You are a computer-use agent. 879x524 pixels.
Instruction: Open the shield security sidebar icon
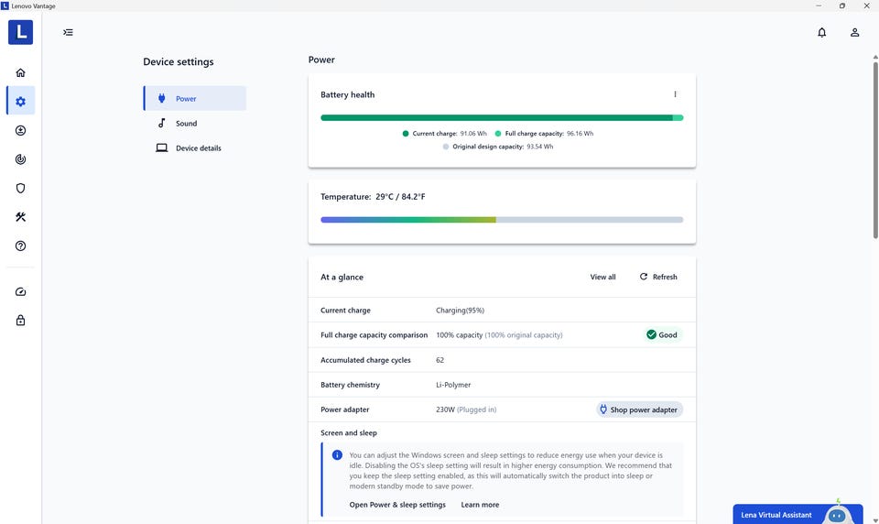pos(20,189)
